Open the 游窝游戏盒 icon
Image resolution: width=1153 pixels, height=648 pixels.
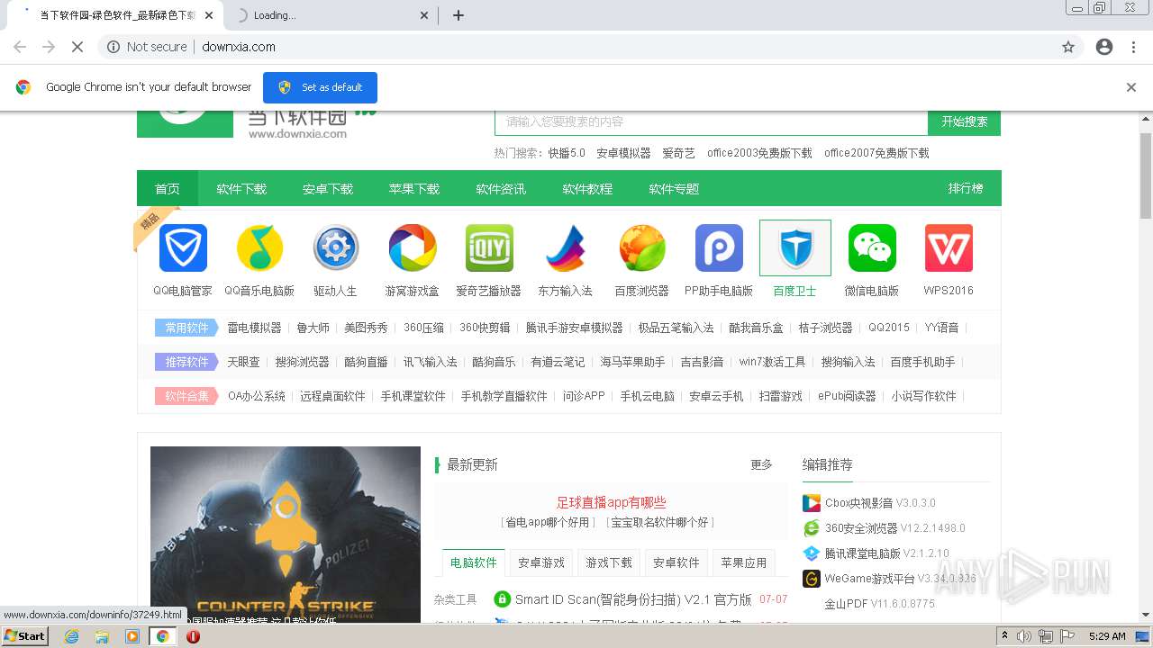[x=413, y=248]
